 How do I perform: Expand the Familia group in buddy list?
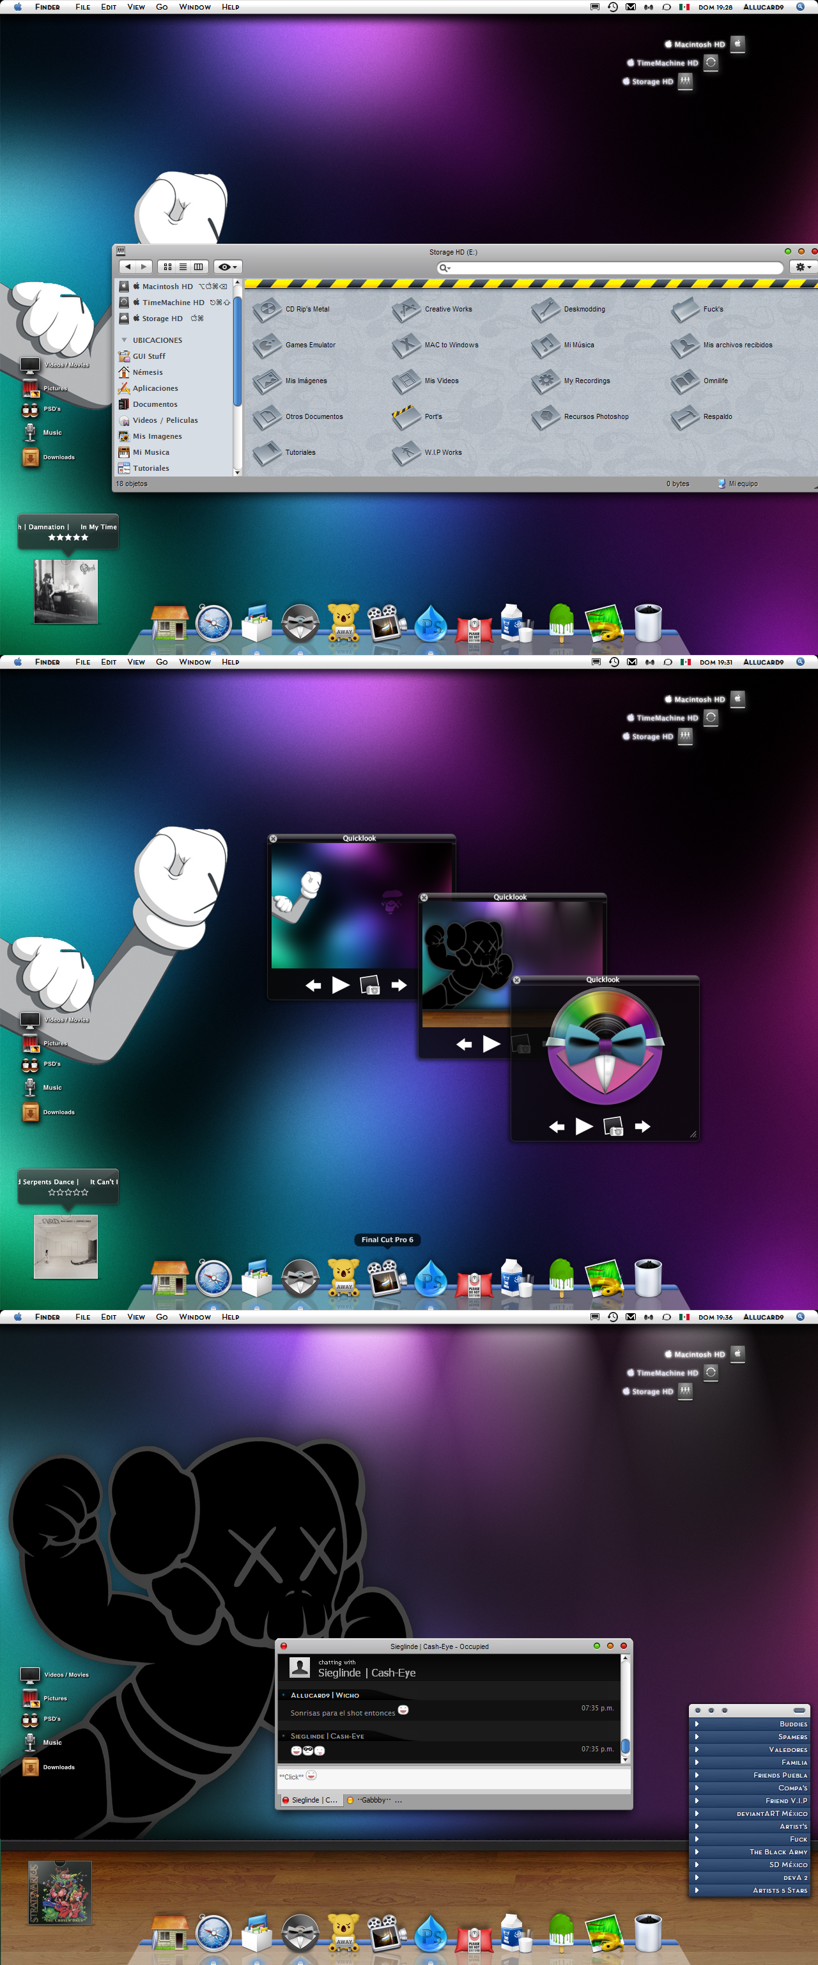[696, 1762]
